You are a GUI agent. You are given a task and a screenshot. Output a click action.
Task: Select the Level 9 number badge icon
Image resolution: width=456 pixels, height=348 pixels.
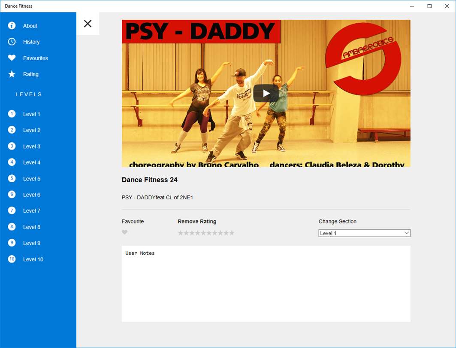click(12, 243)
